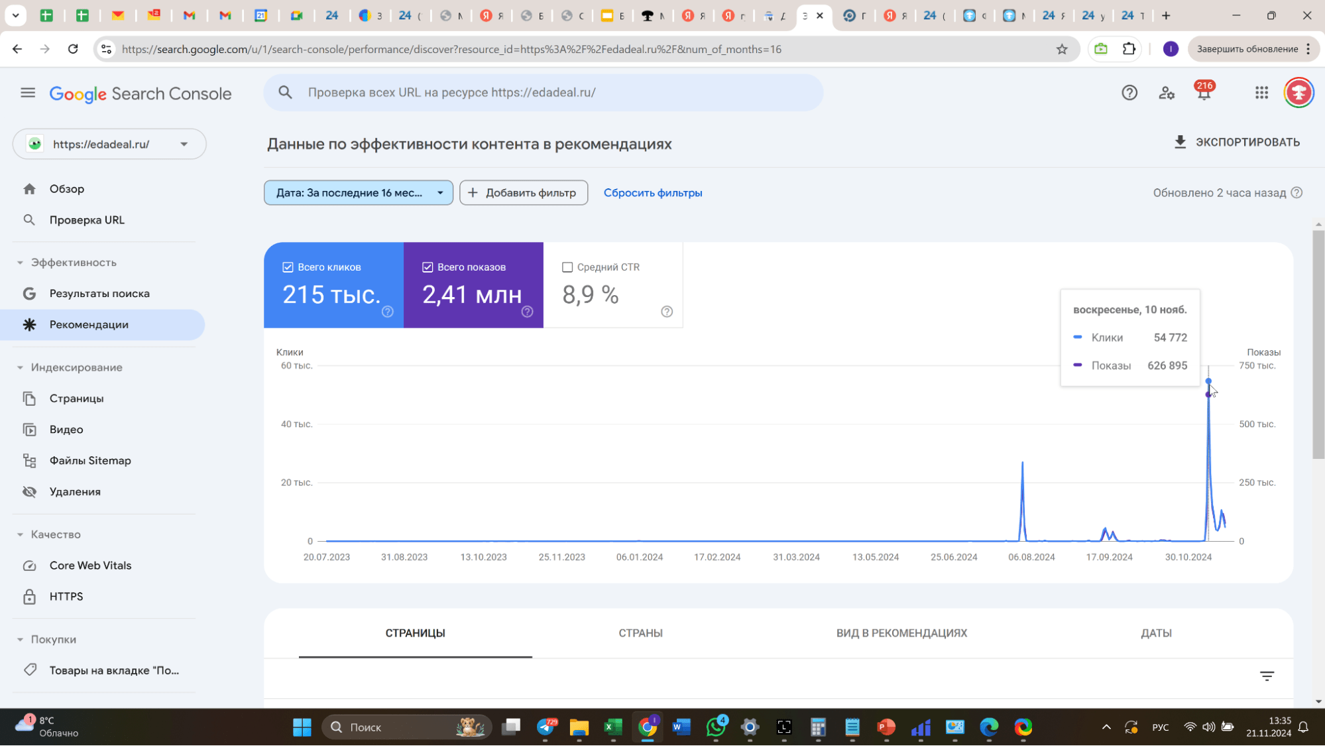Switch to the ДАТЫ tab
The height and width of the screenshot is (746, 1325).
coord(1156,633)
